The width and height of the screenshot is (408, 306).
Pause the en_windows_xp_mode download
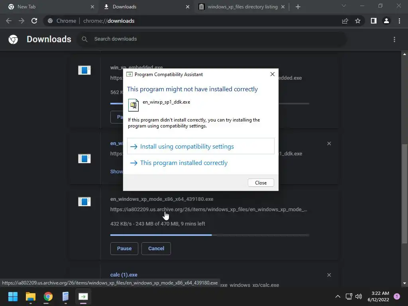tap(124, 249)
